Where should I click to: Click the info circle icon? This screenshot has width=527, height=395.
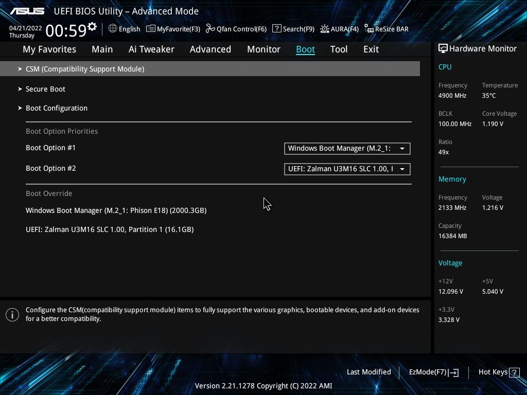point(12,315)
